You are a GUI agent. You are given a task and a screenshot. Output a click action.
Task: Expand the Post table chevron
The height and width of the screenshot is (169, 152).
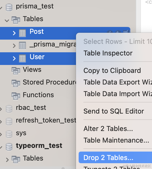(14, 33)
